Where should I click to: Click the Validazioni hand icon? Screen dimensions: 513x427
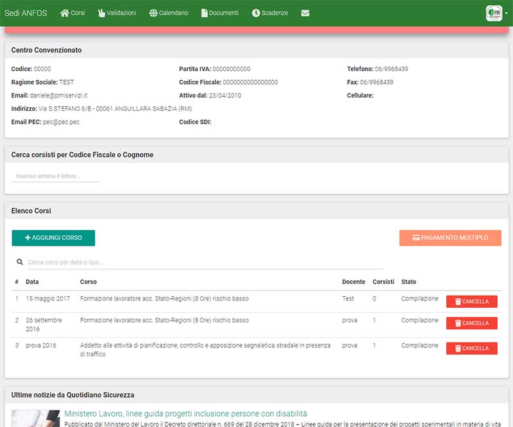point(101,13)
